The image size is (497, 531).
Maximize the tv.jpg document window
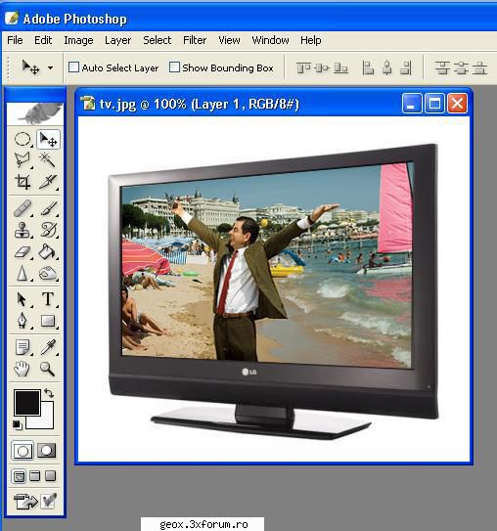click(434, 104)
